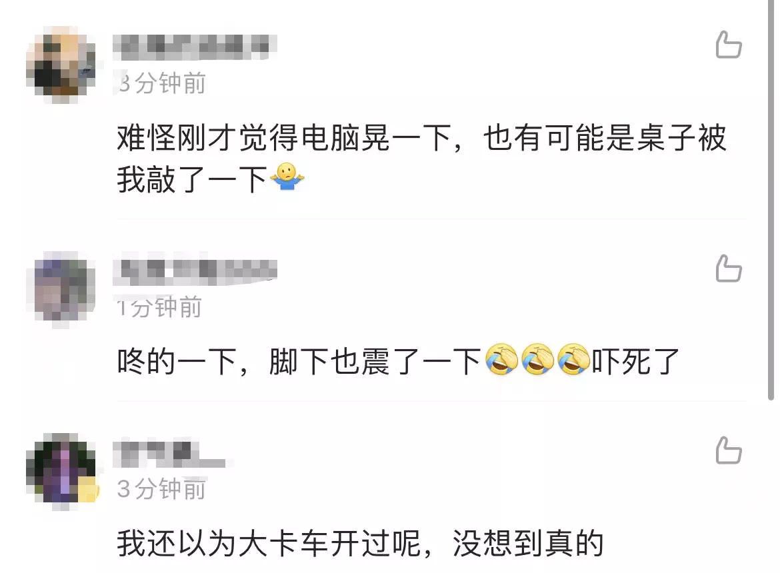Open avatar of the 难怪刚才觉得电脑晃一下 commenter

point(61,65)
